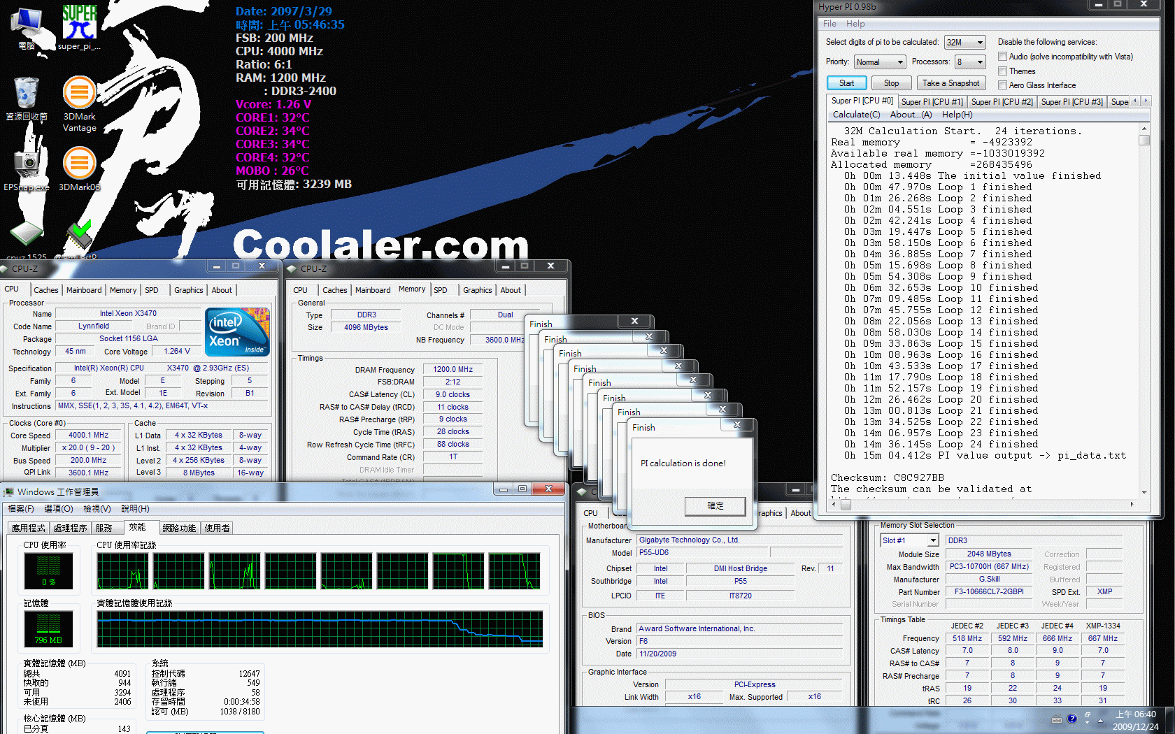Switch to the Users tab in Task Manager
Viewport: 1175px width, 734px height.
tap(218, 528)
